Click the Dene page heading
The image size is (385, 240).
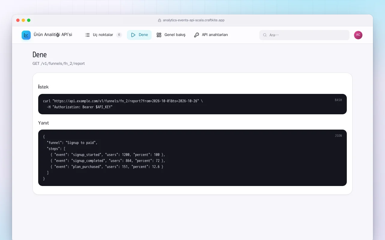pos(40,55)
